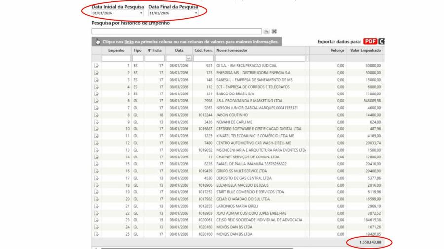Sort by Empenho column header

[x=116, y=50]
